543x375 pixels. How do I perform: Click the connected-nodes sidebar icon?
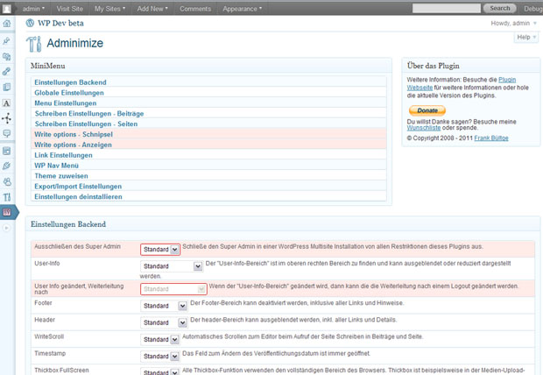[x=7, y=118]
